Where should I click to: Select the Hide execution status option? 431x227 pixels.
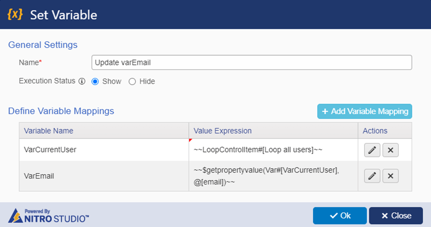click(132, 81)
